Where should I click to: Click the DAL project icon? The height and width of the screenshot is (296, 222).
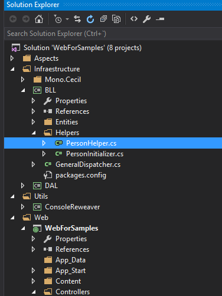point(37,186)
